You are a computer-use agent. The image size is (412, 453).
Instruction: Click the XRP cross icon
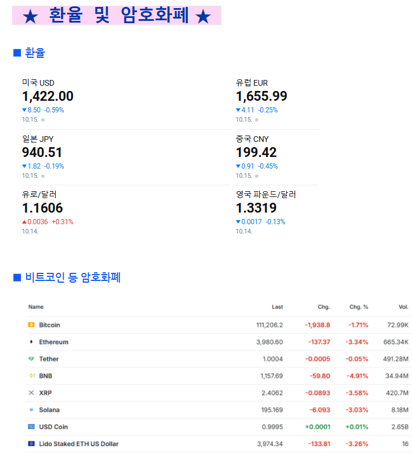tap(31, 393)
